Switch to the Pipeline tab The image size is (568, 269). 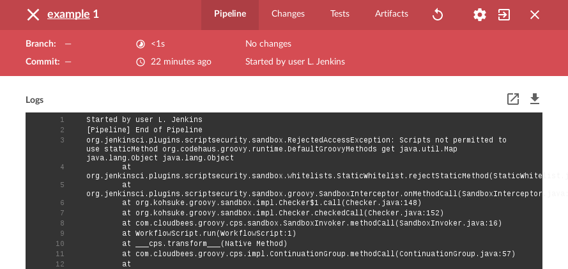coord(230,14)
